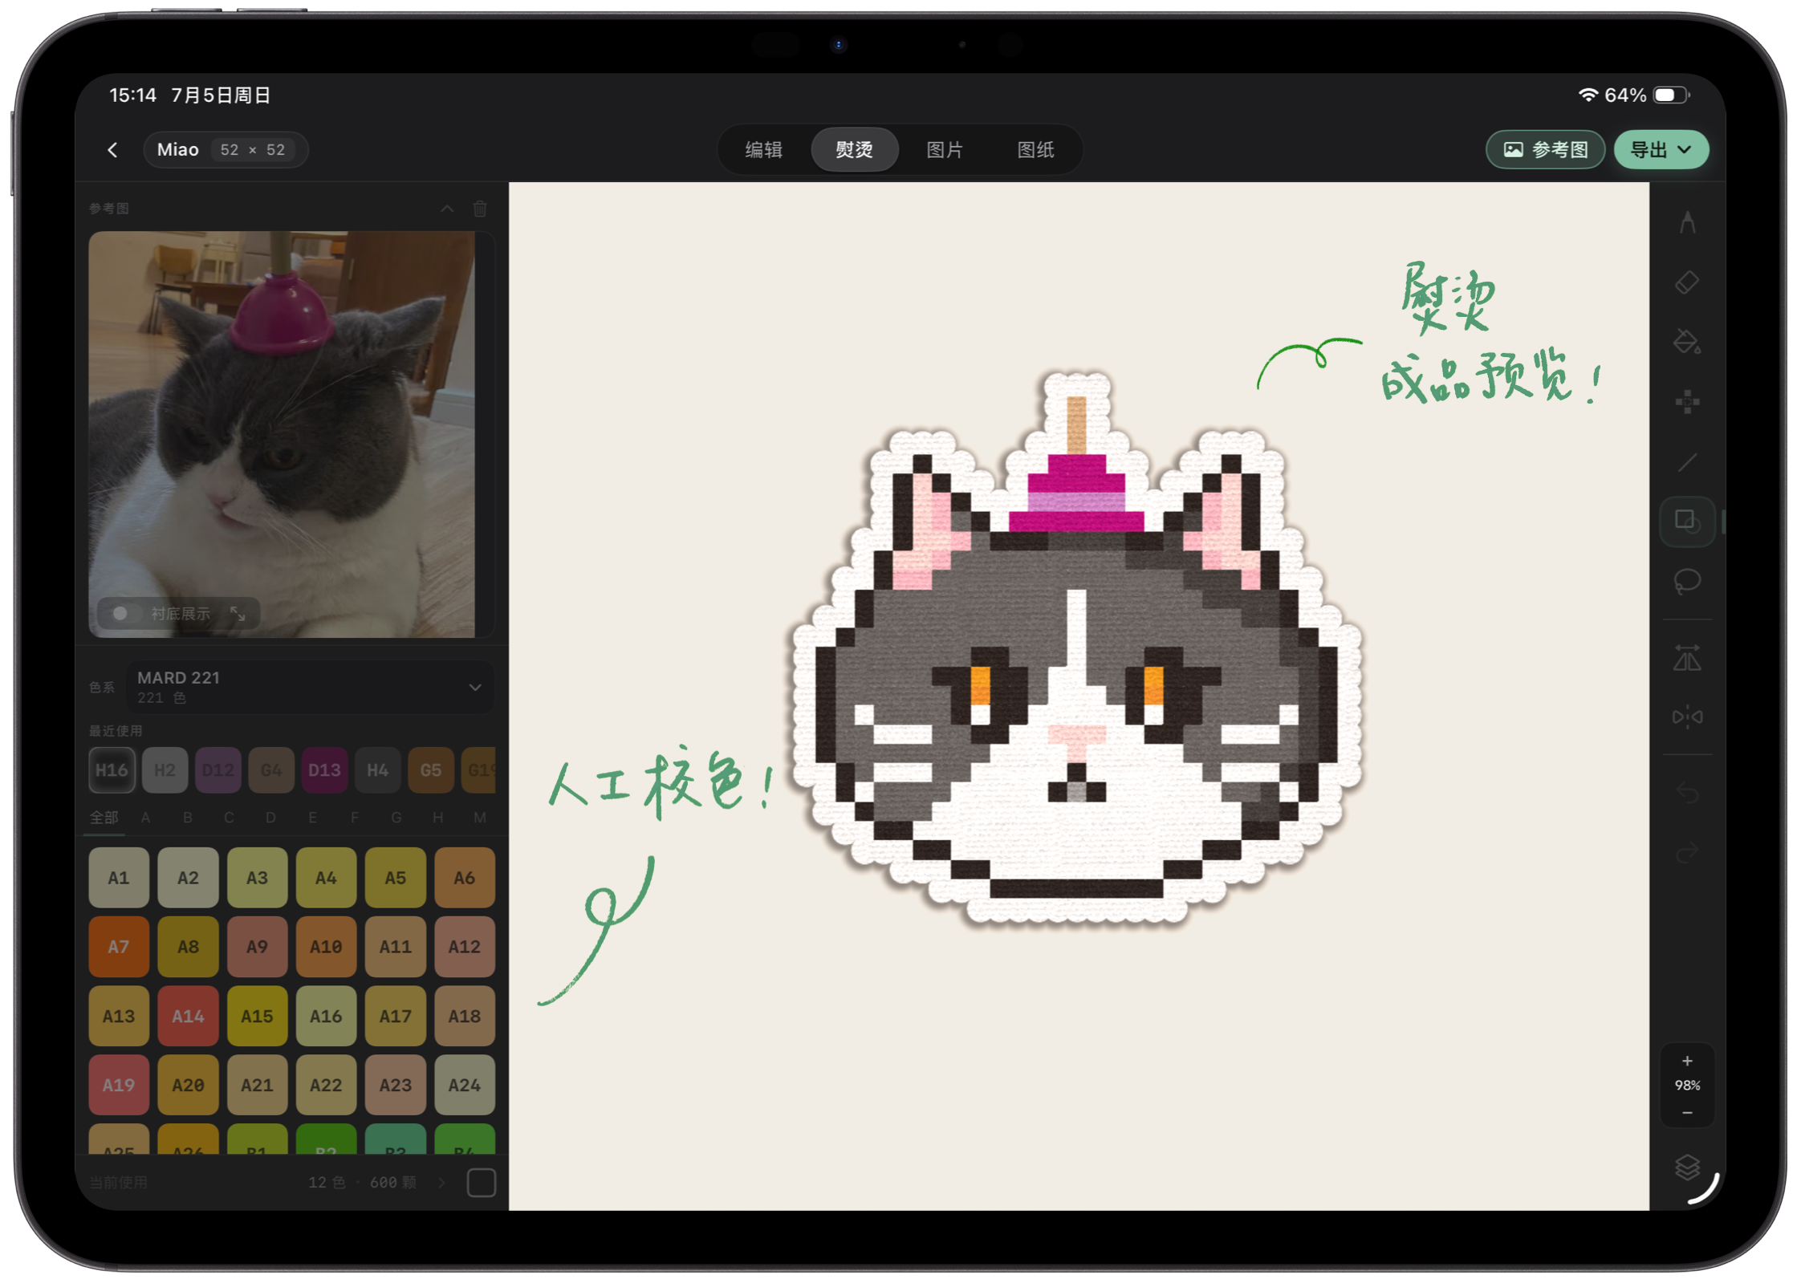Select the line drawing tool
The height and width of the screenshot is (1283, 1801).
click(x=1686, y=462)
